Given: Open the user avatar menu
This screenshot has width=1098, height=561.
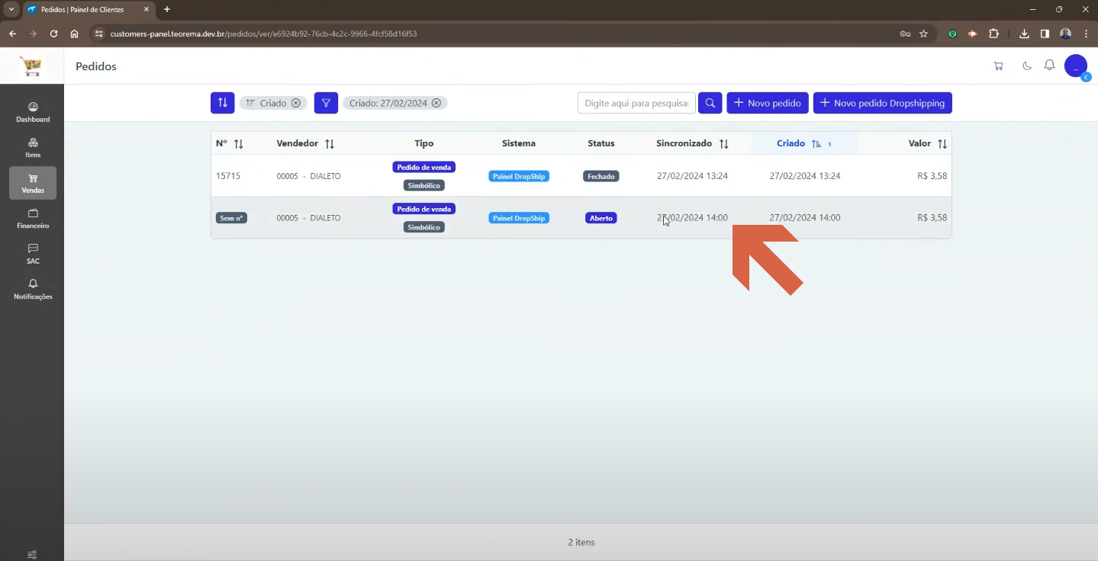Looking at the screenshot, I should click(x=1076, y=66).
